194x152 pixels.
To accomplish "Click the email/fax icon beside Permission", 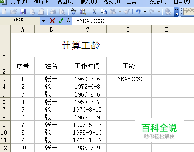I will click(41, 12).
